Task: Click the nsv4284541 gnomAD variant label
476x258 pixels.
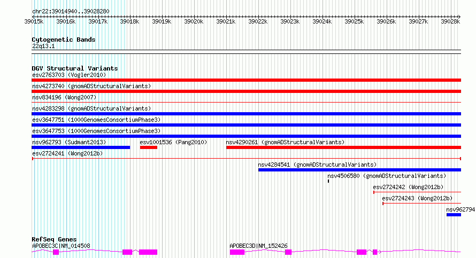Action: (x=317, y=165)
